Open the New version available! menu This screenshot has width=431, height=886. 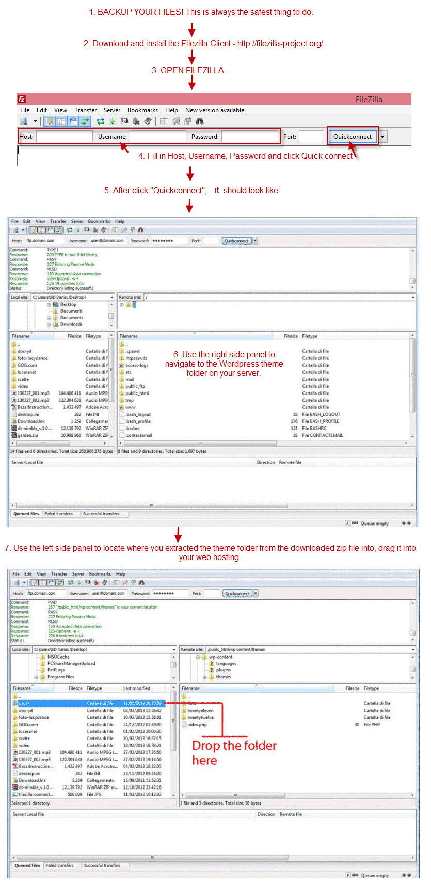(x=215, y=110)
